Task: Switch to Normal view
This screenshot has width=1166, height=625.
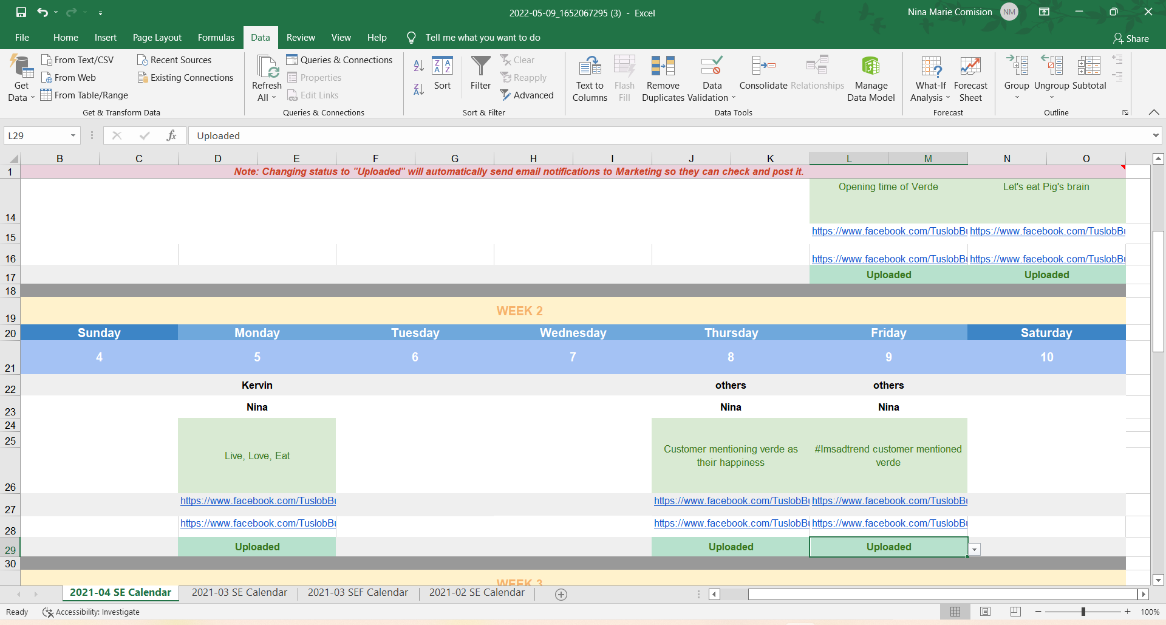Action: (x=955, y=612)
